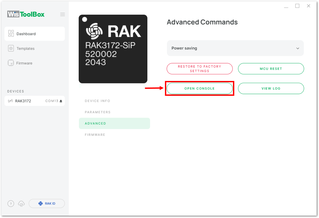Expand the Power saving dropdown

(235, 48)
